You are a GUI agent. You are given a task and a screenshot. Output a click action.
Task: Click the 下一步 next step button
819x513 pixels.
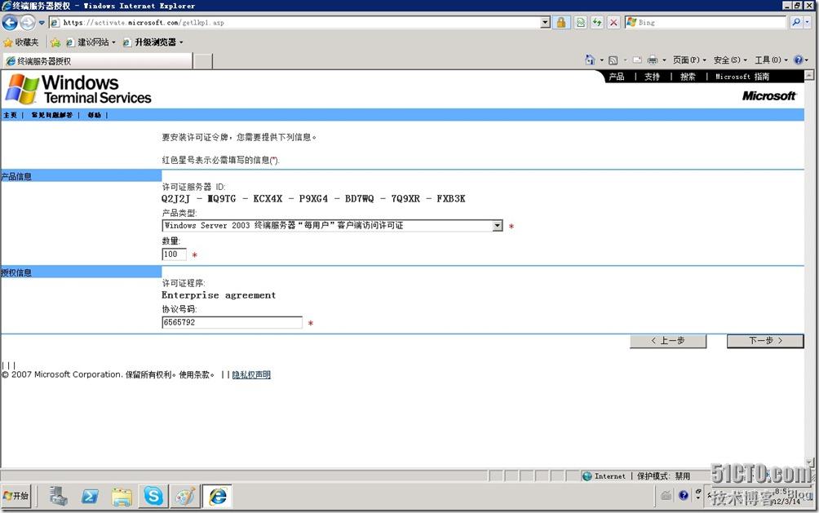(765, 341)
